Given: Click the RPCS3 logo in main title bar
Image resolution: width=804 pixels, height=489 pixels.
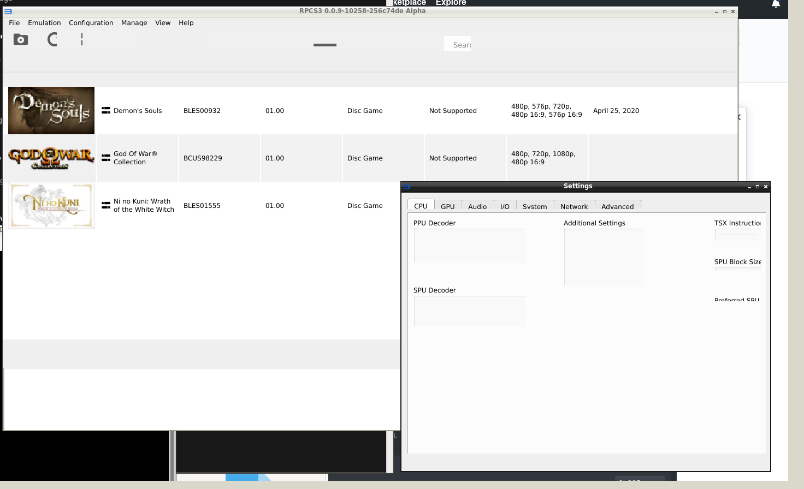Looking at the screenshot, I should pos(8,11).
